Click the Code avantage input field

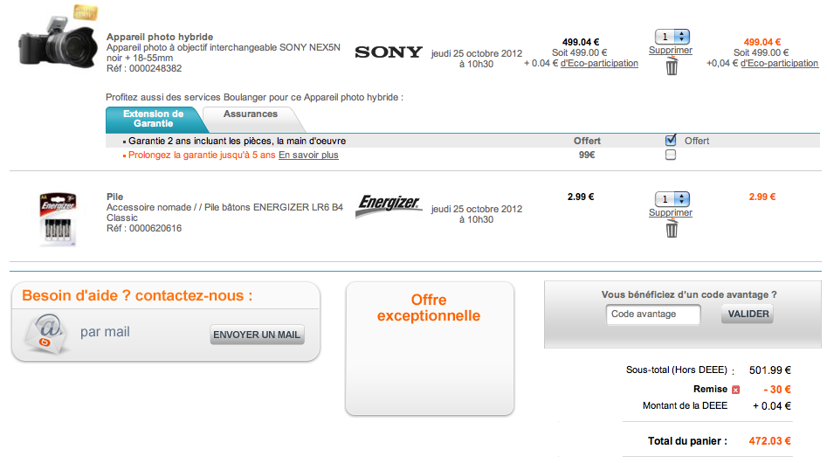click(x=653, y=314)
